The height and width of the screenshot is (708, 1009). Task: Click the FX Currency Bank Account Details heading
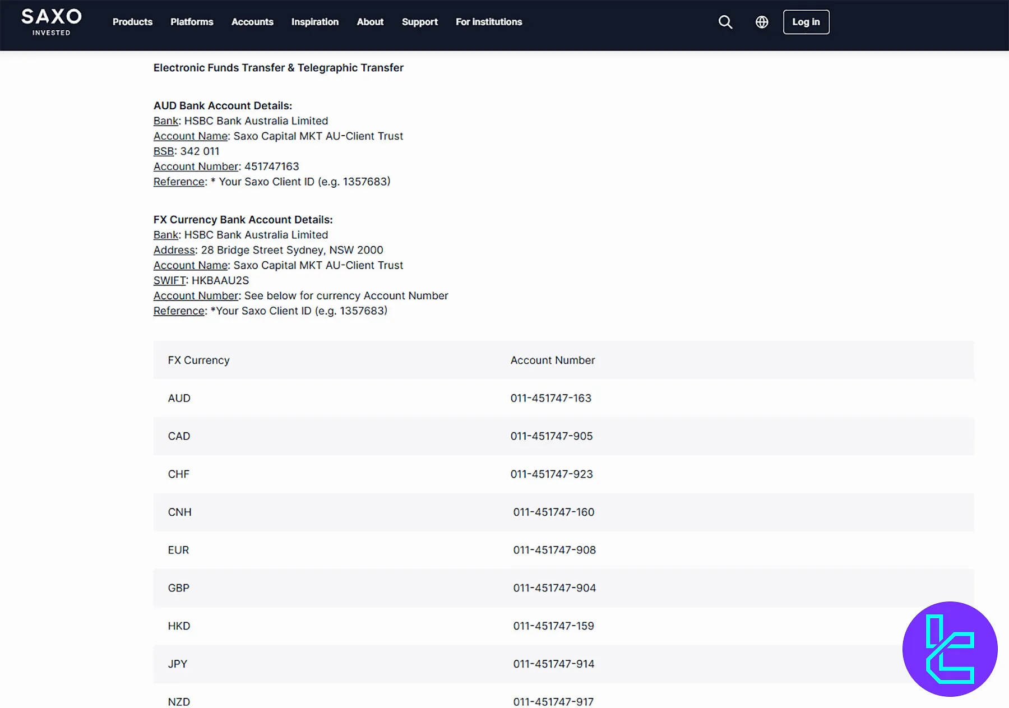(x=243, y=220)
